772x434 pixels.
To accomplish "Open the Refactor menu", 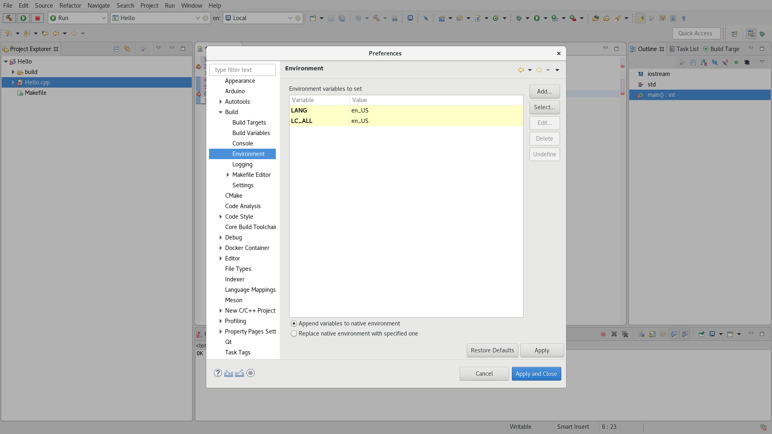I will pyautogui.click(x=70, y=6).
